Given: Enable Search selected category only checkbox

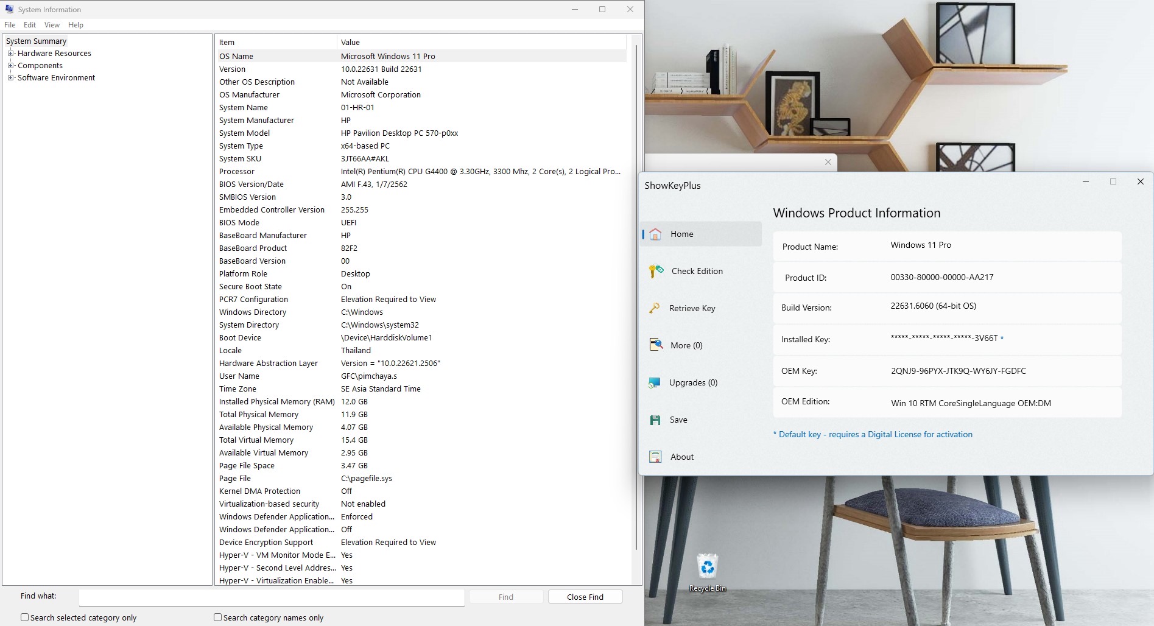Looking at the screenshot, I should [25, 617].
